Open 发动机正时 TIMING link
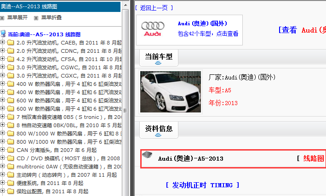Viewport: 326px width, 196px height. (x=202, y=185)
